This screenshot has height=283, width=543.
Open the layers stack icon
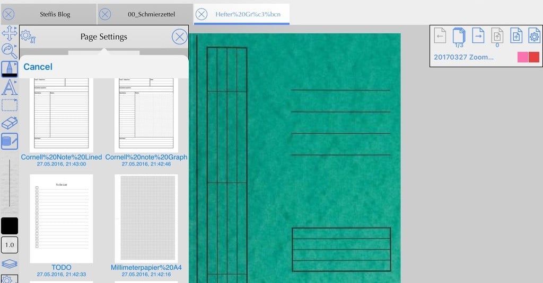coord(10,264)
